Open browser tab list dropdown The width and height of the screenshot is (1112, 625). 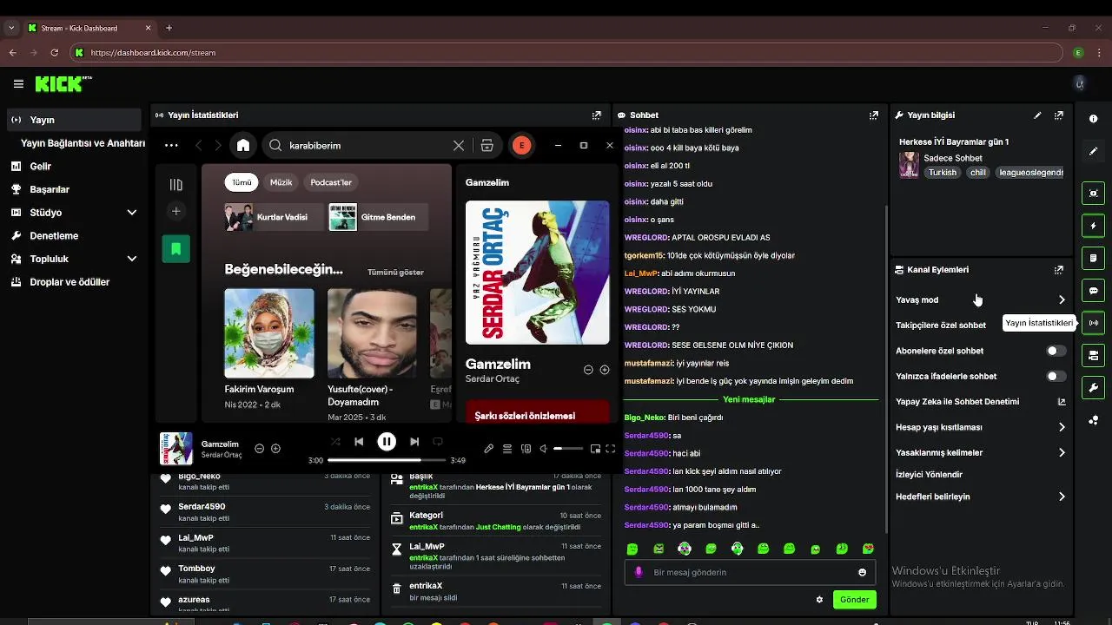click(11, 28)
